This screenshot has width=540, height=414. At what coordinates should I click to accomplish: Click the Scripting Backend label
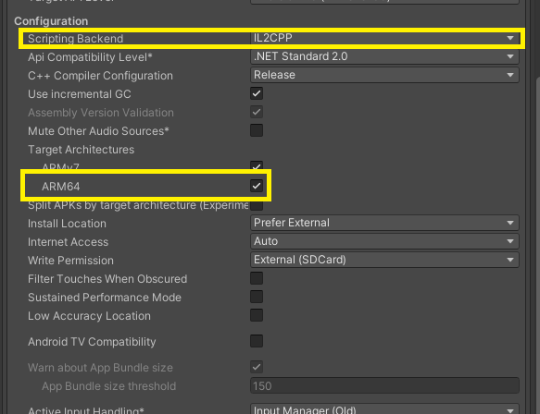tap(75, 39)
